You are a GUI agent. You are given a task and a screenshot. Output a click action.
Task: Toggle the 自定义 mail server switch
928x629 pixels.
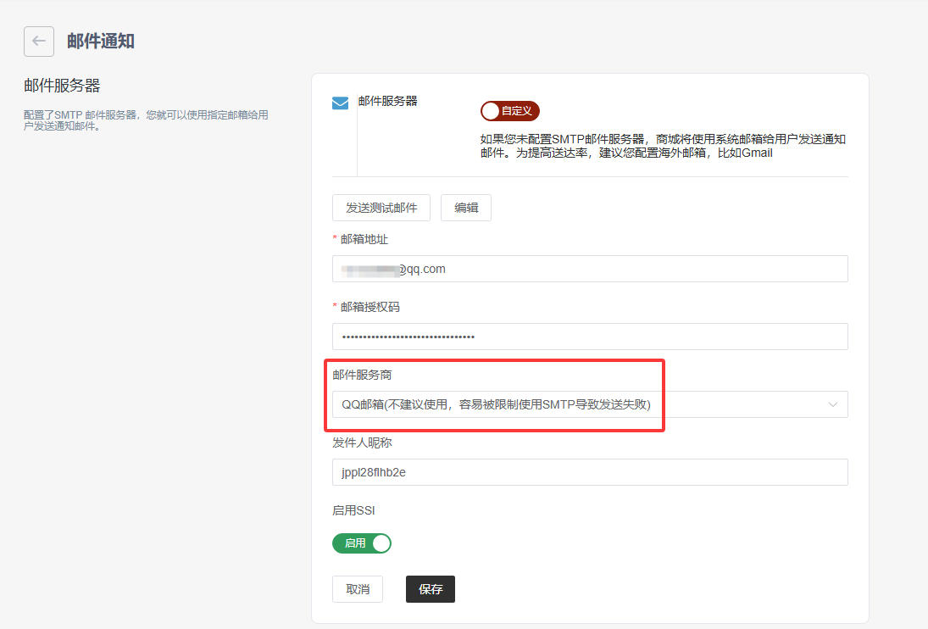(x=509, y=111)
